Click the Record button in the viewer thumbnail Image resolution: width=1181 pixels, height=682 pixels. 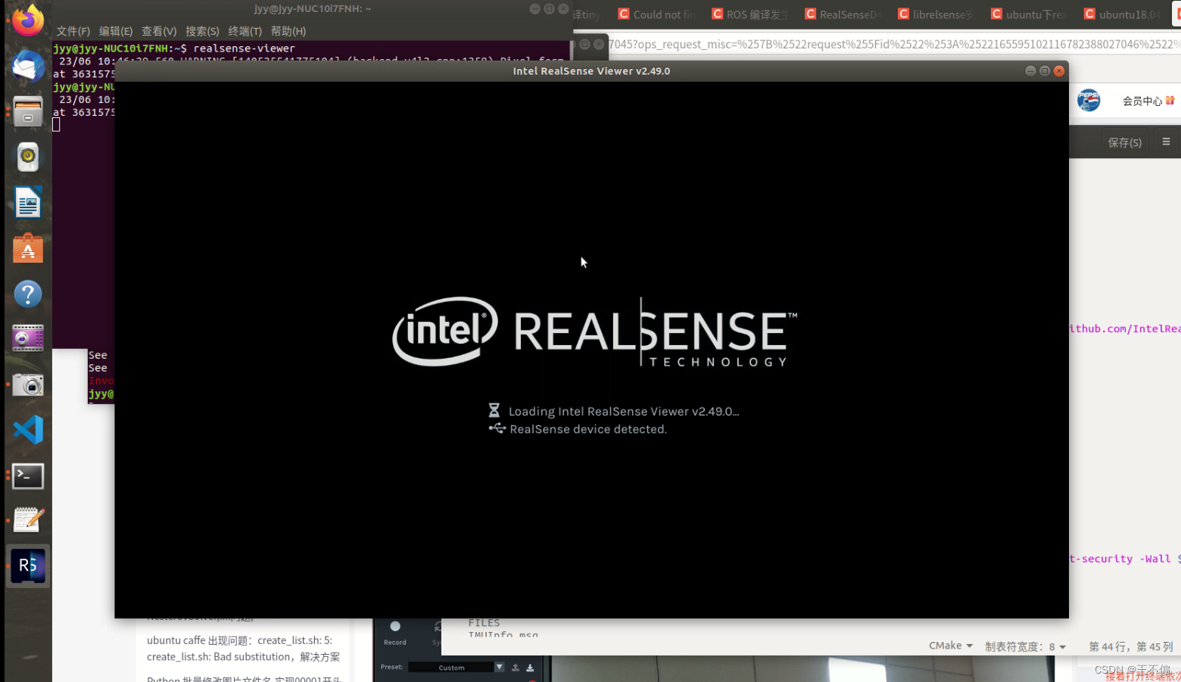(x=395, y=633)
